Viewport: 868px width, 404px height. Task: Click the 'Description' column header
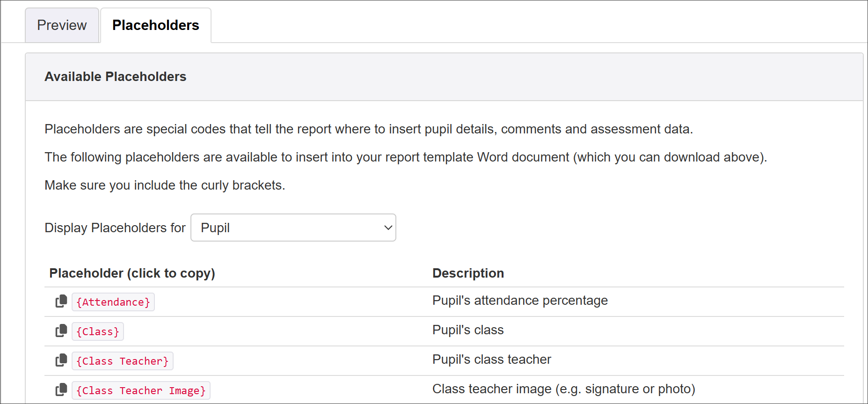click(x=468, y=273)
